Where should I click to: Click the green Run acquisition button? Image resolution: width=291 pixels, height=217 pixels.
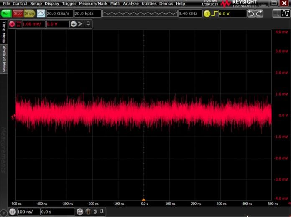point(6,14)
